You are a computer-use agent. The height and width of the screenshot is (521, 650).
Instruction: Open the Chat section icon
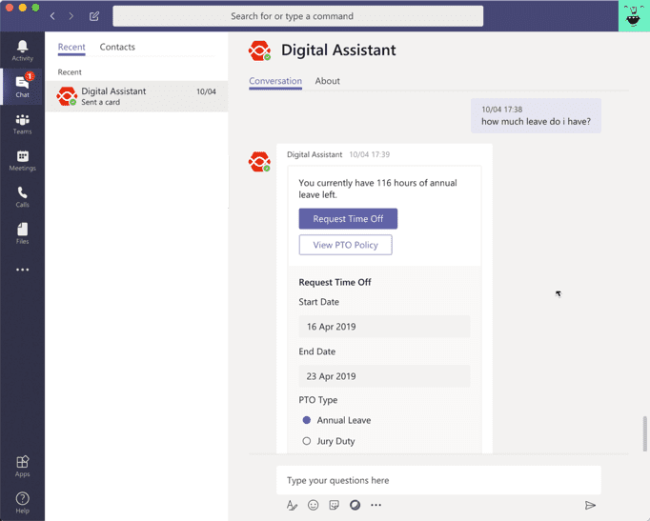[x=22, y=87]
